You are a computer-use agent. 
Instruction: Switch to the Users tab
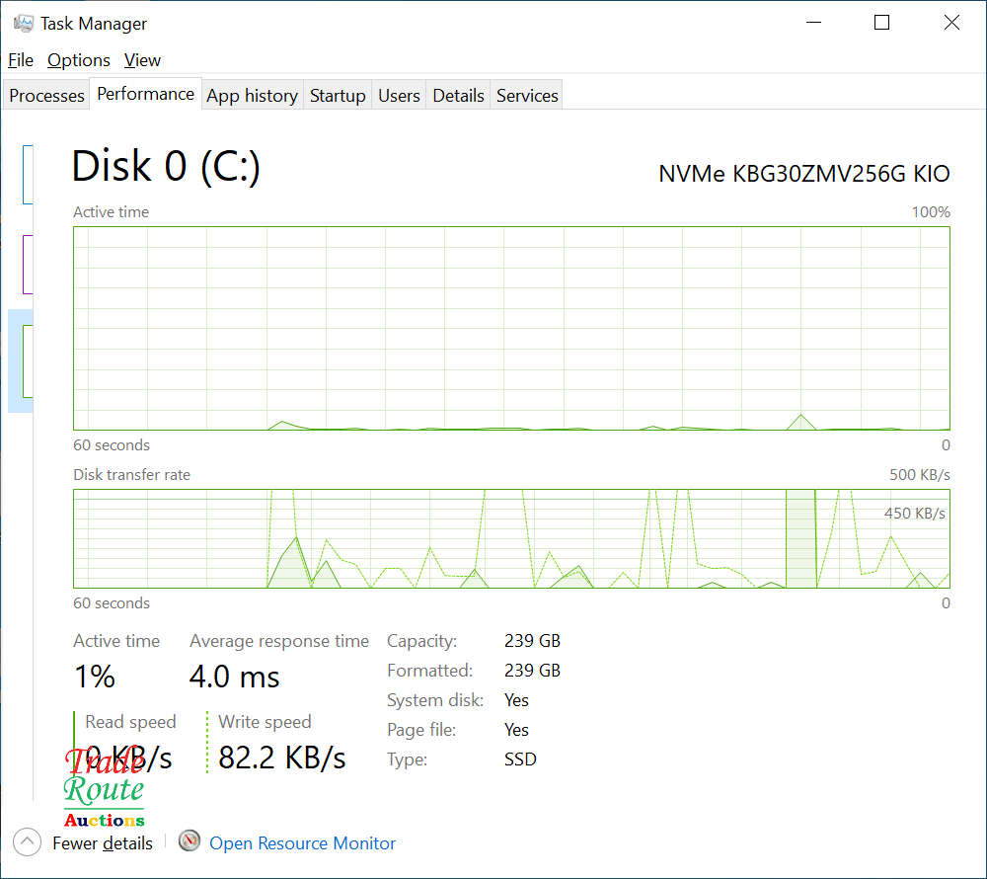(399, 95)
